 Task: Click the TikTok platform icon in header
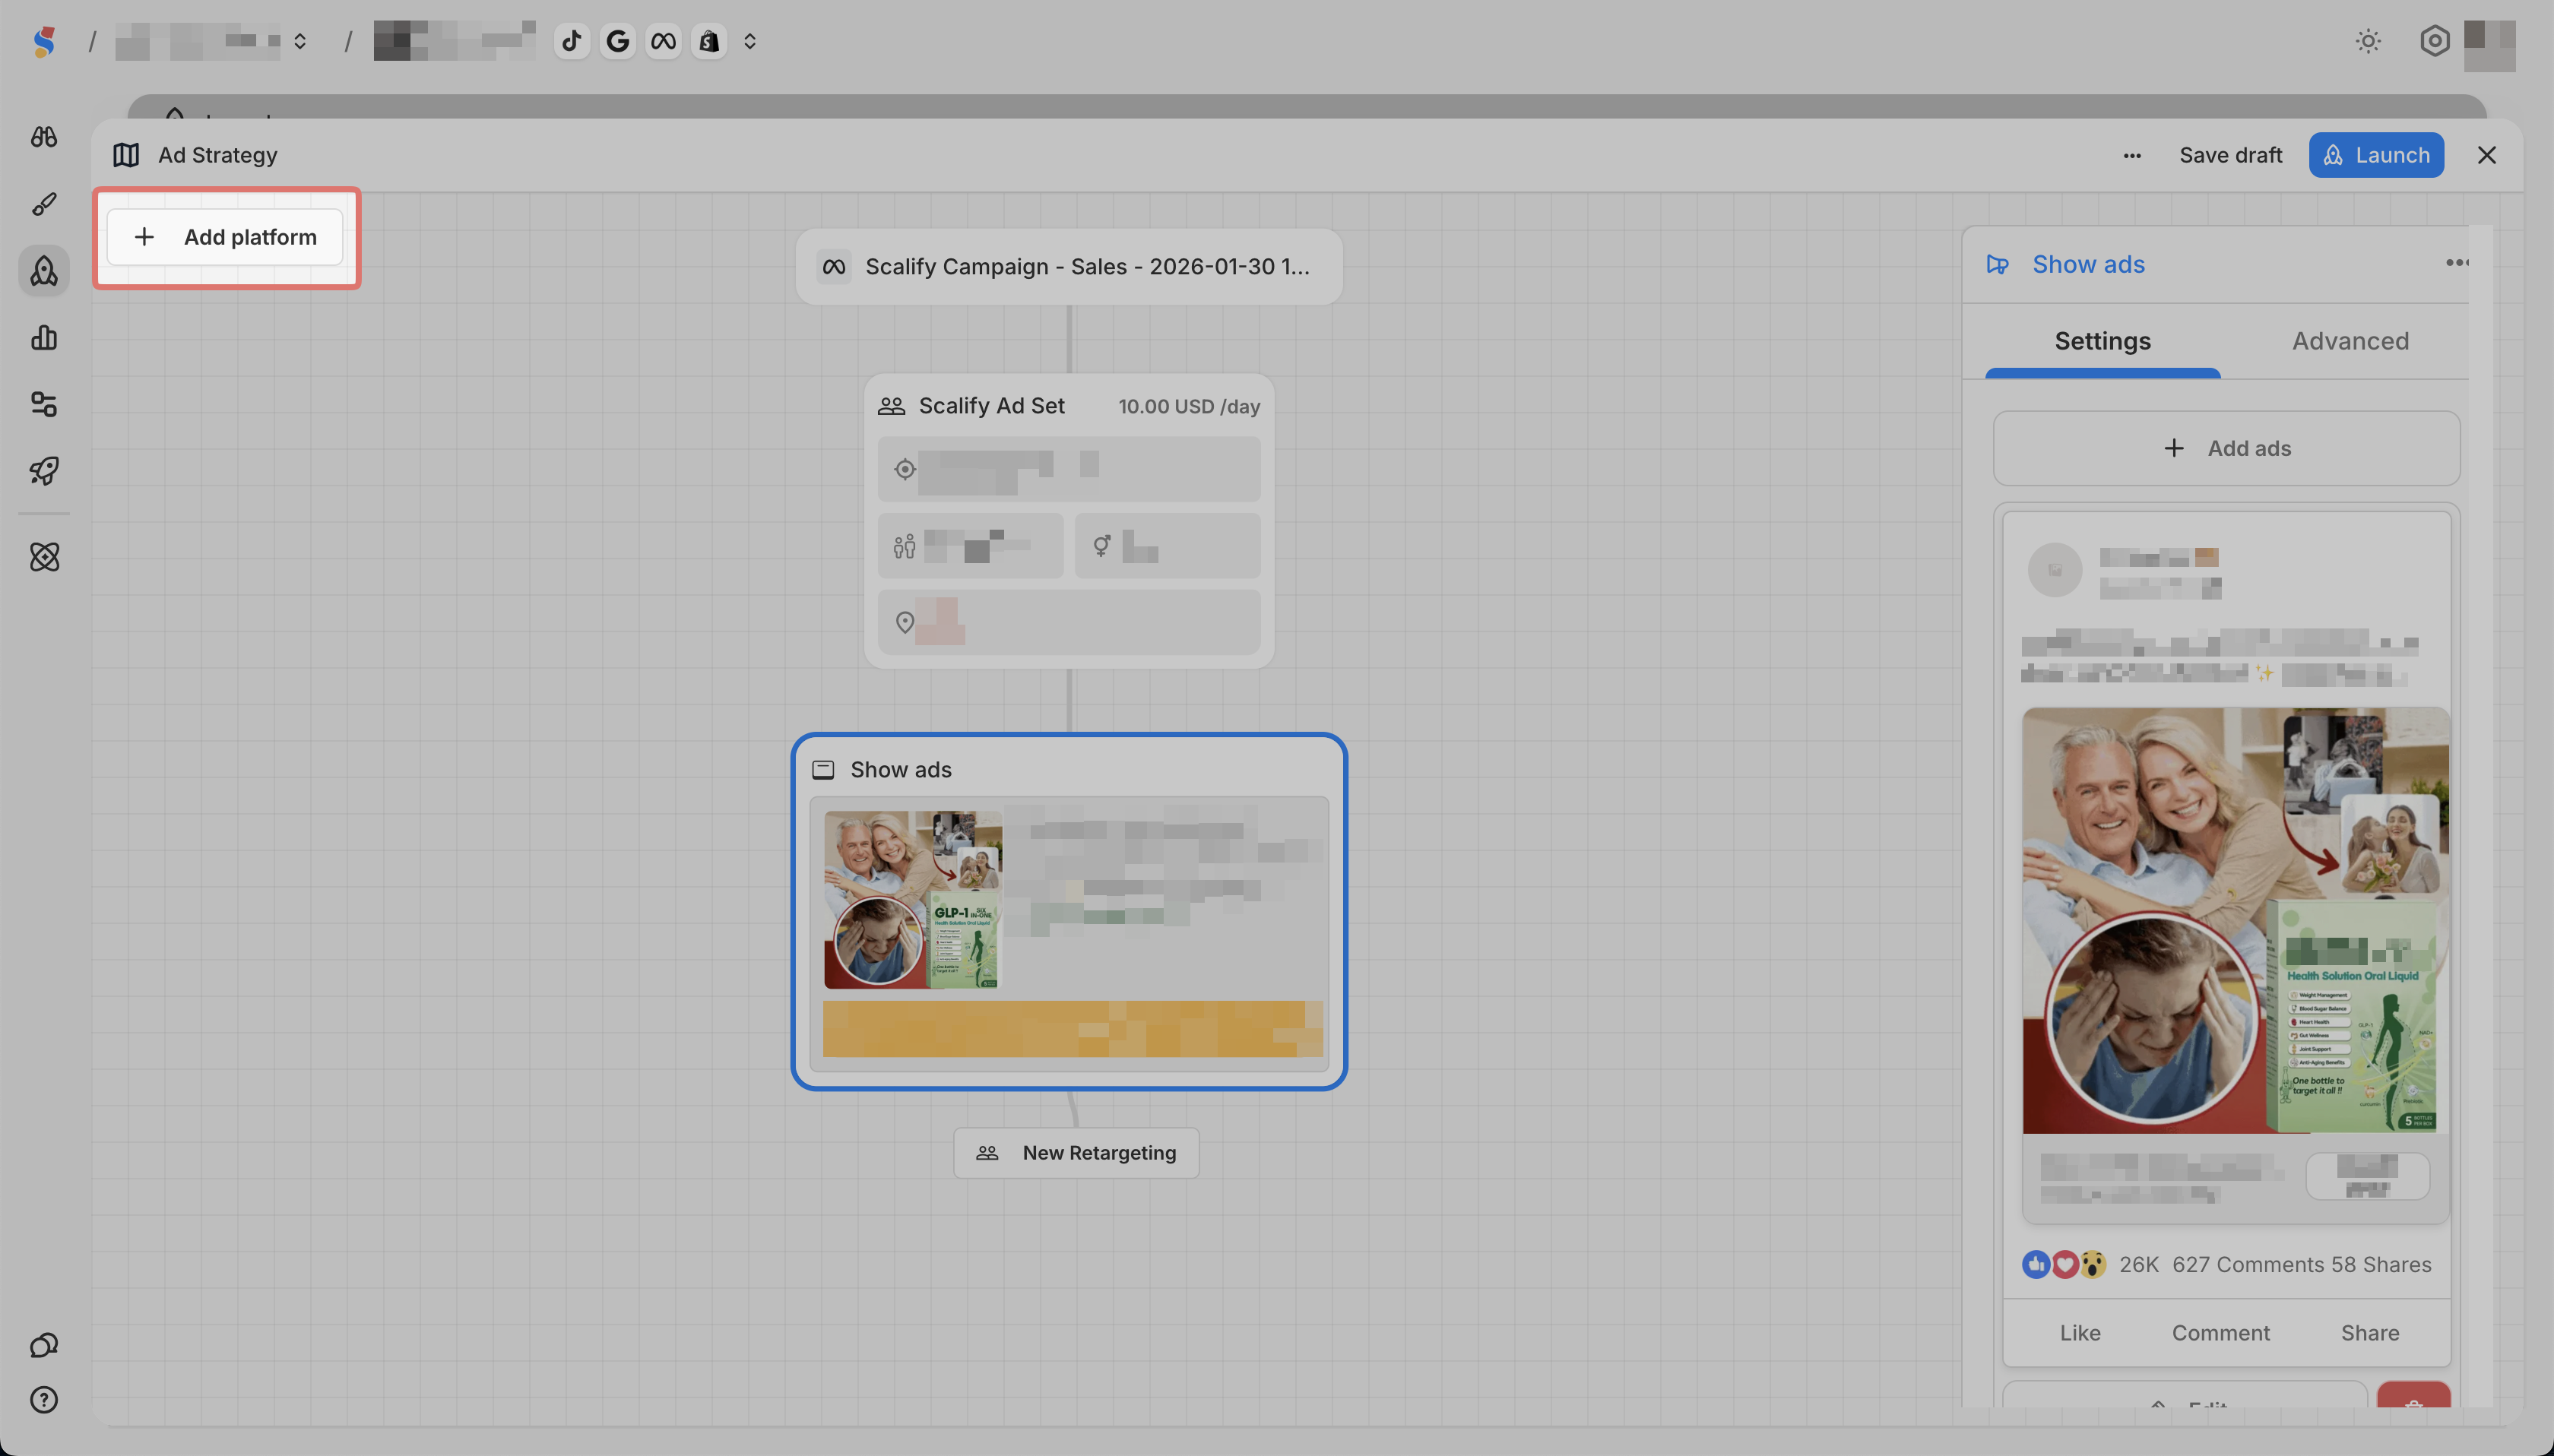pyautogui.click(x=571, y=41)
